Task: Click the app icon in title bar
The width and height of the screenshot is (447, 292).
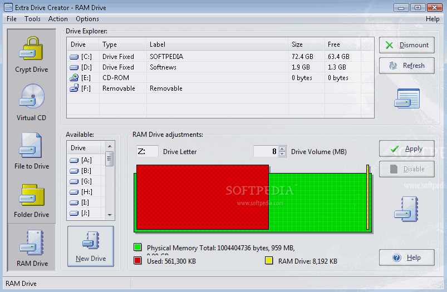Action: click(8, 7)
